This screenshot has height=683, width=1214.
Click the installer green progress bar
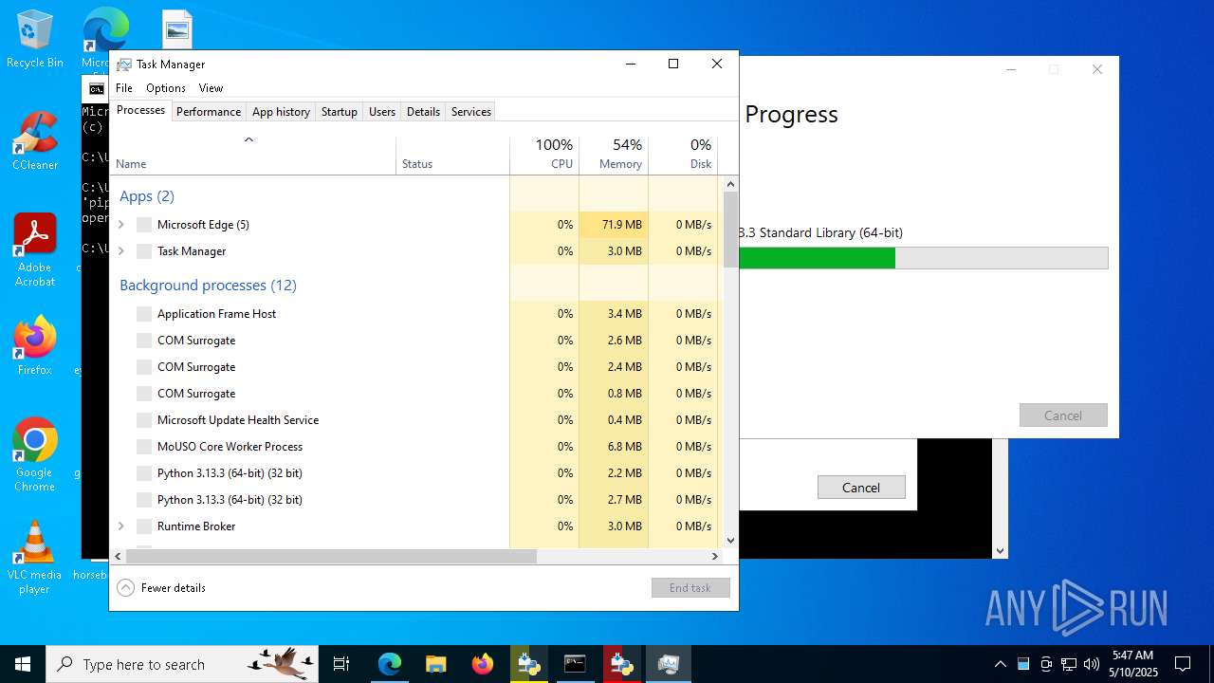tap(817, 258)
